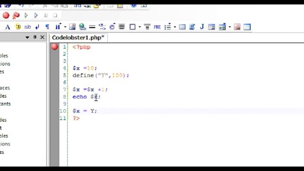Insert a table with the table grid icon
Viewport: 304px width, 171px height.
point(182,27)
